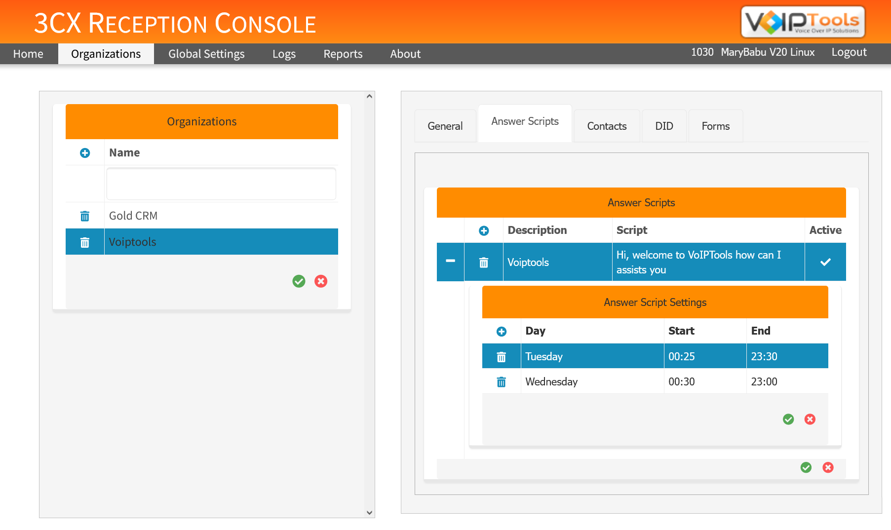Image resolution: width=891 pixels, height=530 pixels.
Task: Open the DID tab
Action: tap(663, 126)
